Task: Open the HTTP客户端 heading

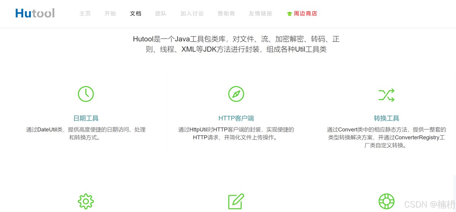Action: tap(236, 118)
